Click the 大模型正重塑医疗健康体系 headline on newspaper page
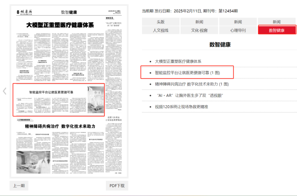297x196 pixels. pyautogui.click(x=60, y=25)
